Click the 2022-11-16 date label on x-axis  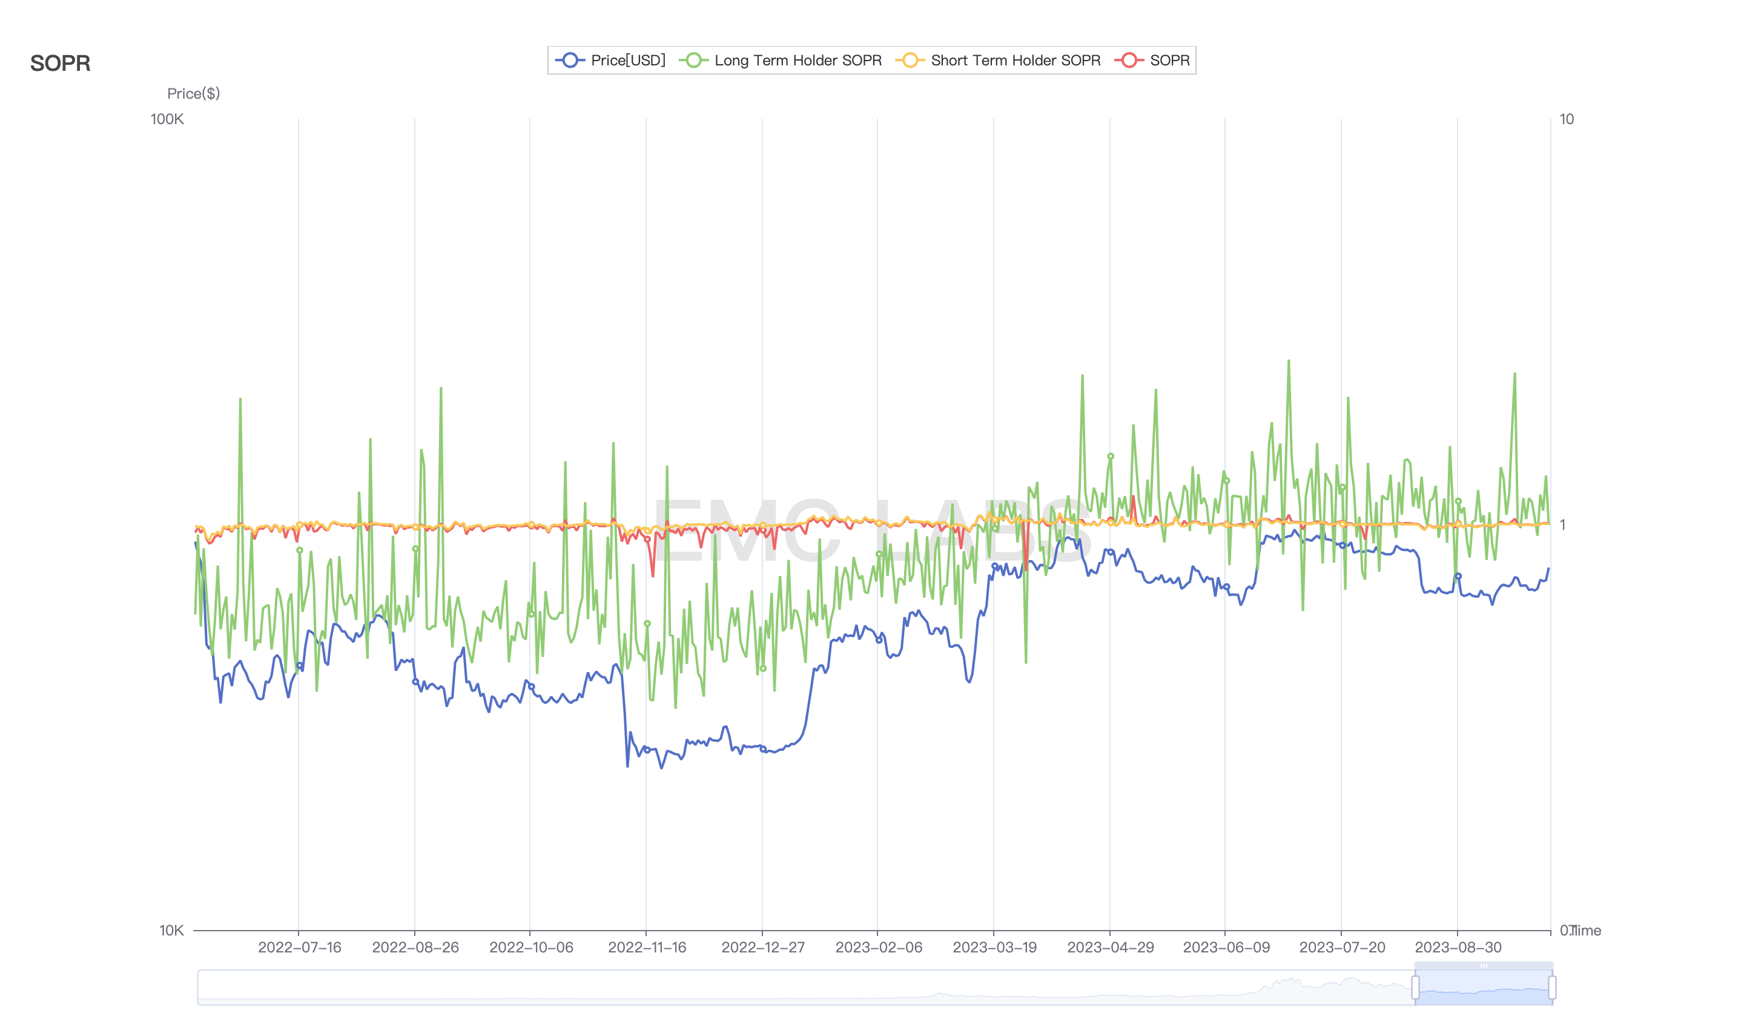point(646,948)
